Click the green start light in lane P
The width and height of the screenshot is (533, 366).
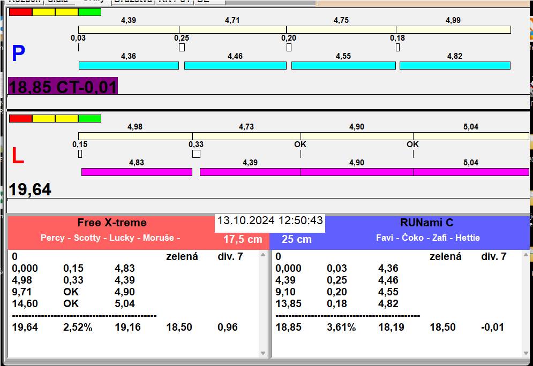(89, 12)
